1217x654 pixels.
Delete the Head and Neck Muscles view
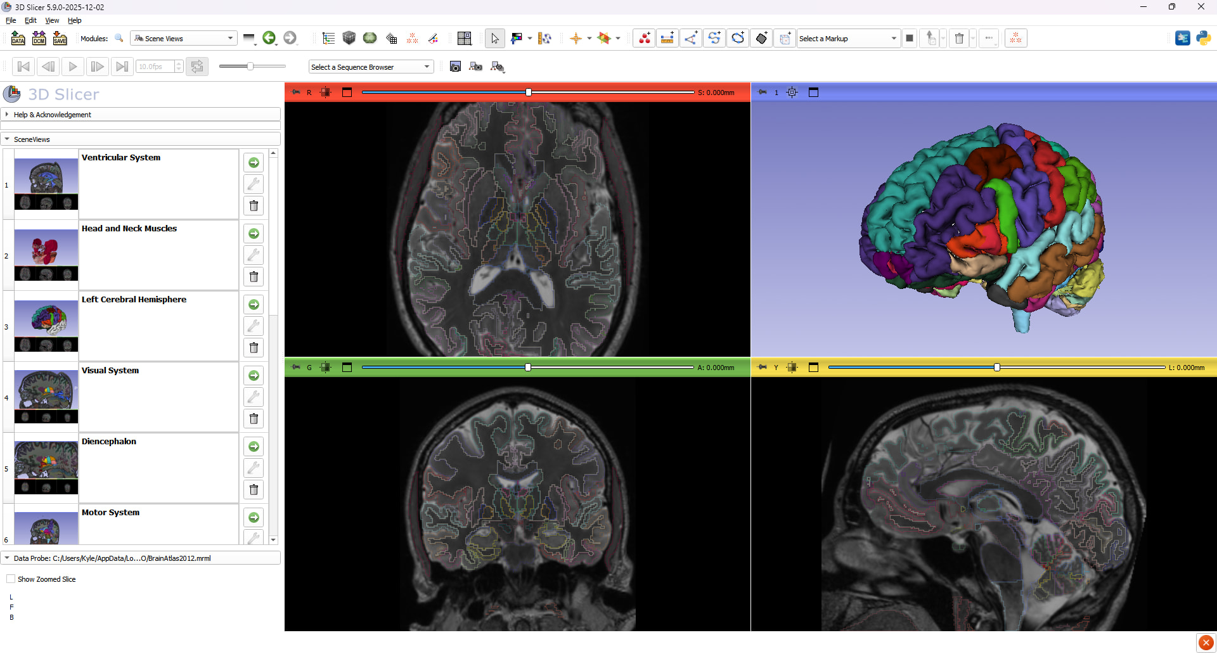click(254, 277)
